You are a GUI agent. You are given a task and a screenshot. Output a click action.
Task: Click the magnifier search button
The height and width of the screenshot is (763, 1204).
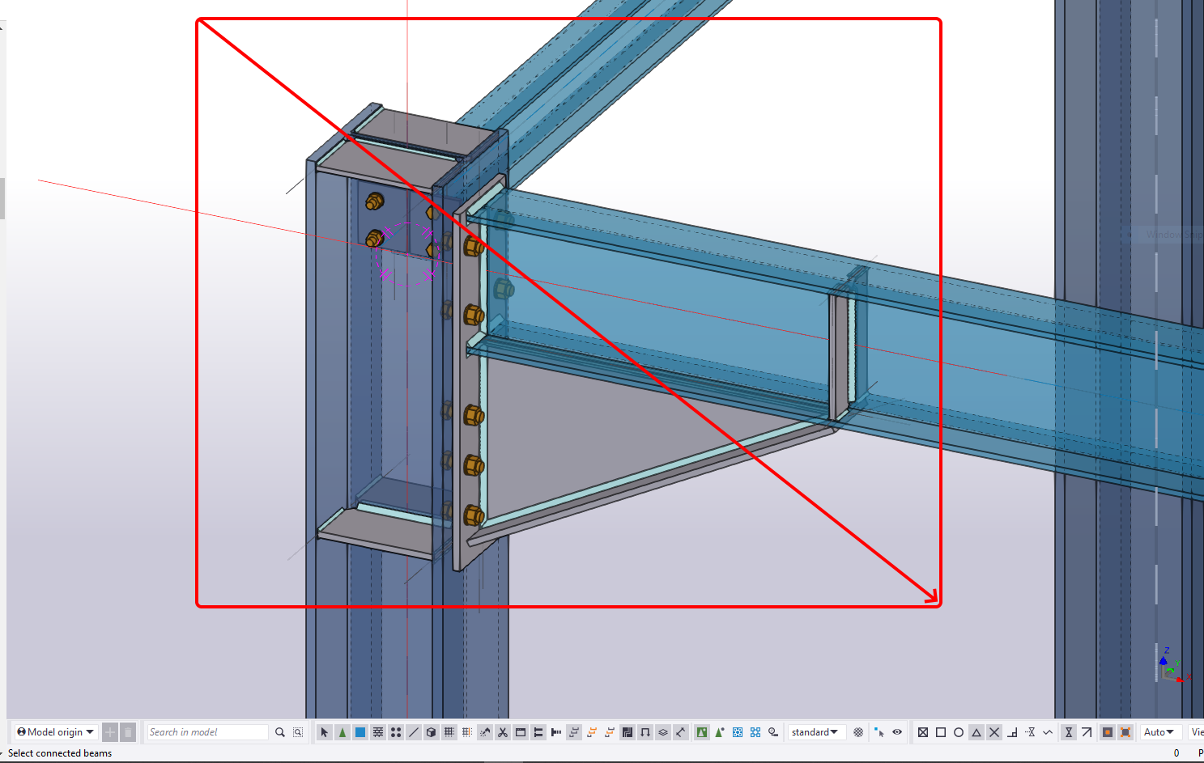pos(280,732)
